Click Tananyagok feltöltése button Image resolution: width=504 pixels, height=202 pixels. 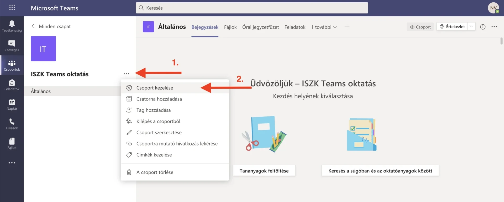point(264,171)
